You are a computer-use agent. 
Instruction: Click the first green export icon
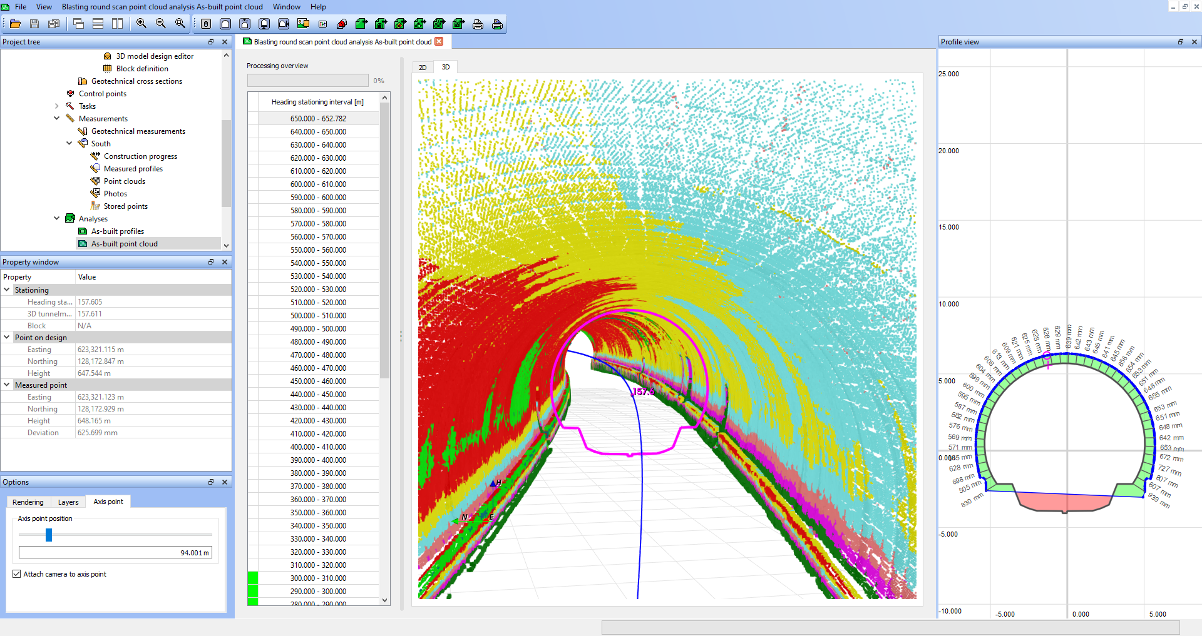[x=361, y=24]
